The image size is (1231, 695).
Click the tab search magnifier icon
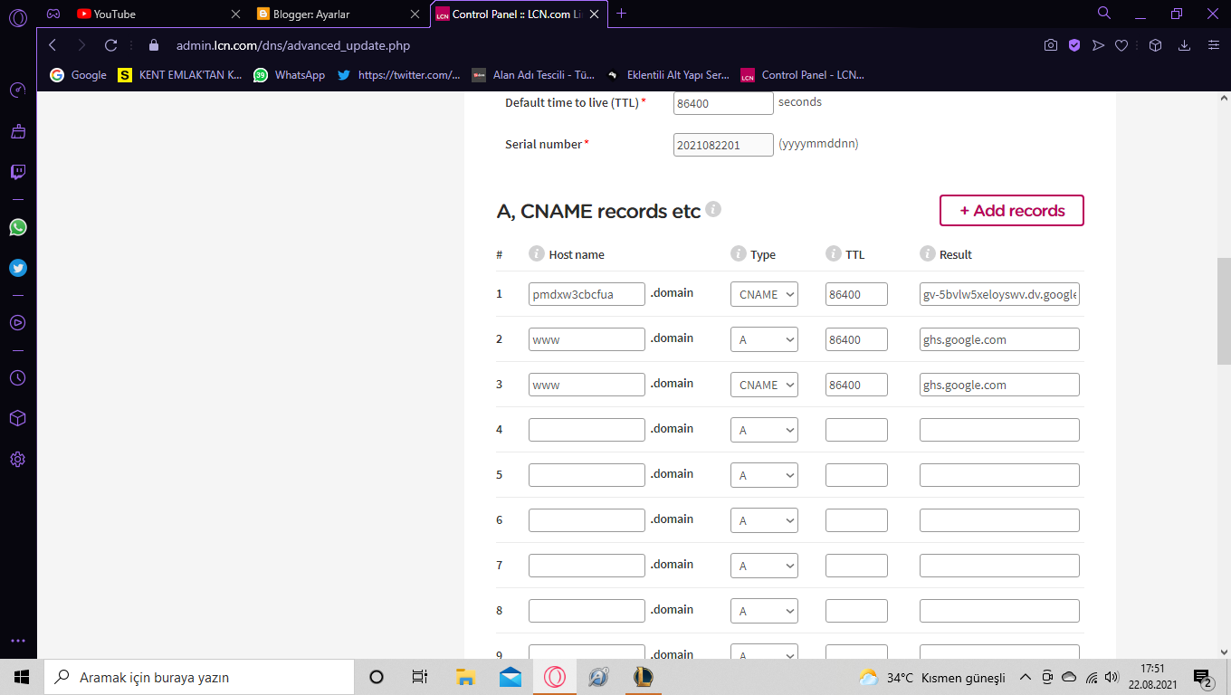coord(1104,13)
